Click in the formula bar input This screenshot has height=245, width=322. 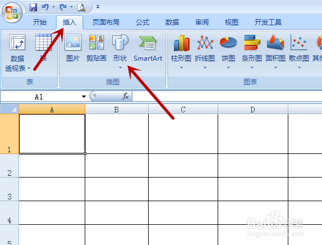[227, 96]
